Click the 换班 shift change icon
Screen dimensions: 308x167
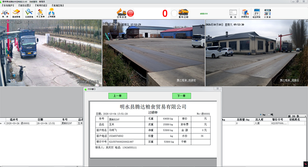5,13
